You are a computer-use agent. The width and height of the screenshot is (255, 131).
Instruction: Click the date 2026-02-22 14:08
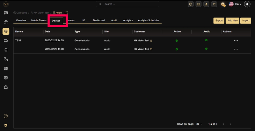pyautogui.click(x=54, y=49)
